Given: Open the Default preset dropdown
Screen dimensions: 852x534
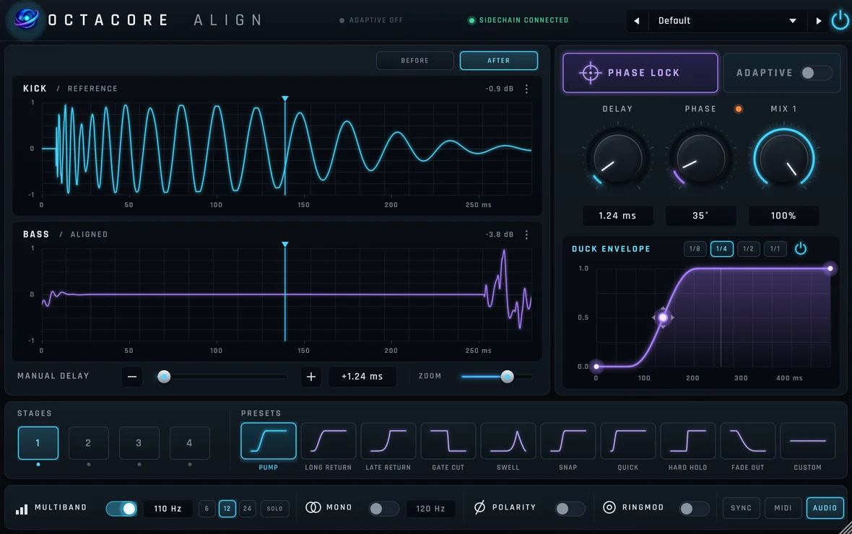Looking at the screenshot, I should click(x=727, y=21).
